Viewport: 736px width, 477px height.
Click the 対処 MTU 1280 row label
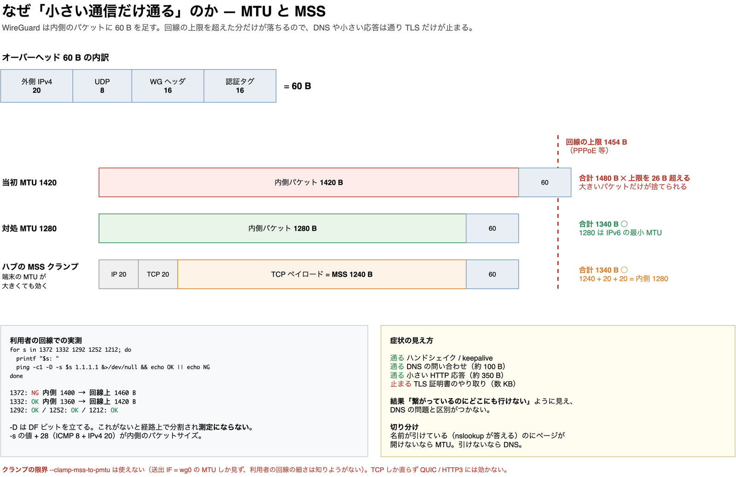(29, 229)
